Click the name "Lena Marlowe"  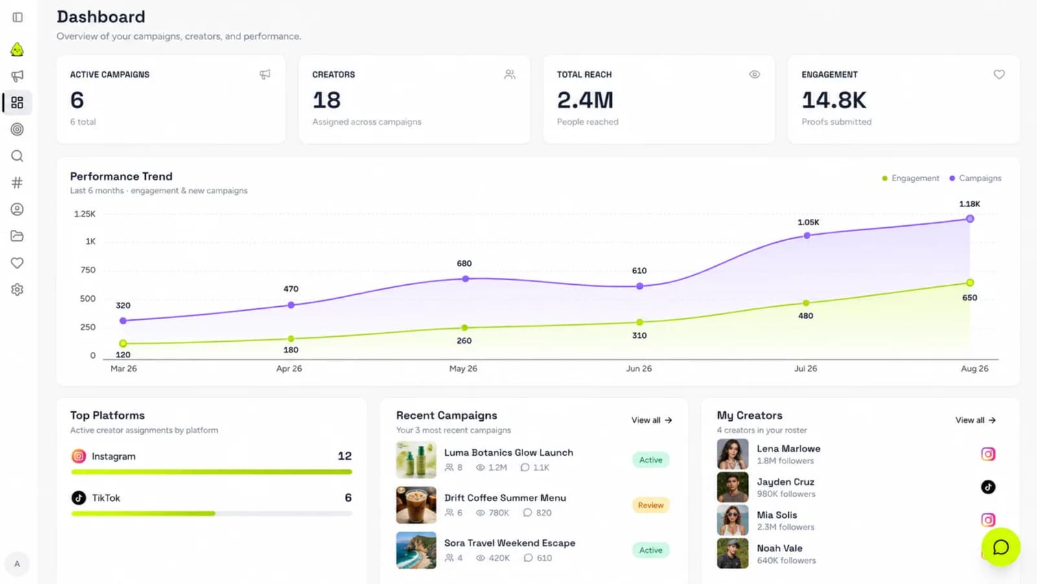pyautogui.click(x=789, y=449)
